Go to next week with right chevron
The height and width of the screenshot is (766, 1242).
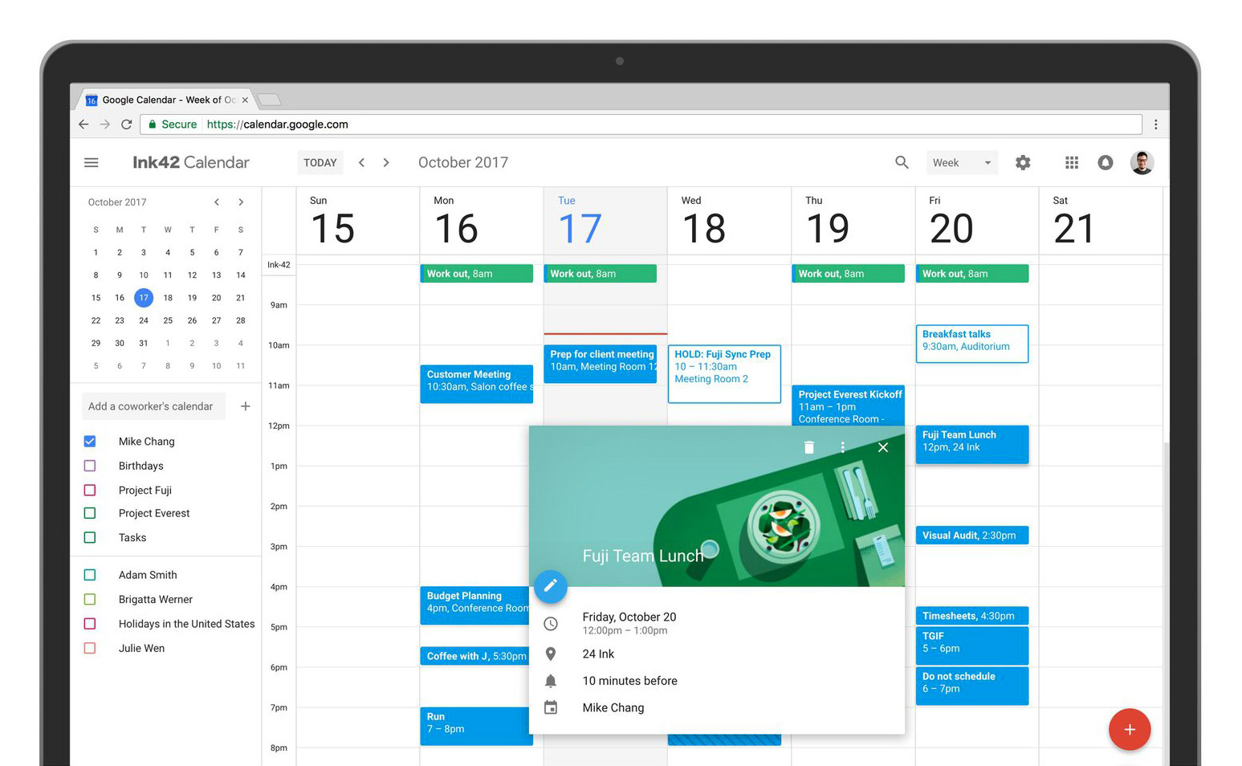pyautogui.click(x=386, y=162)
